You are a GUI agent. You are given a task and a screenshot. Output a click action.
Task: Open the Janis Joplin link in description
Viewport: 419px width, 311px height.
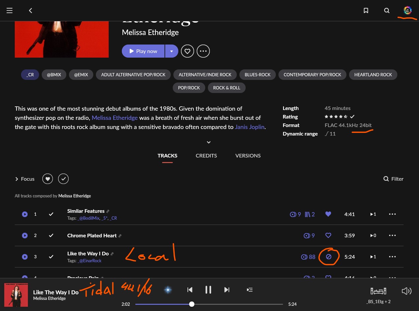tap(250, 127)
